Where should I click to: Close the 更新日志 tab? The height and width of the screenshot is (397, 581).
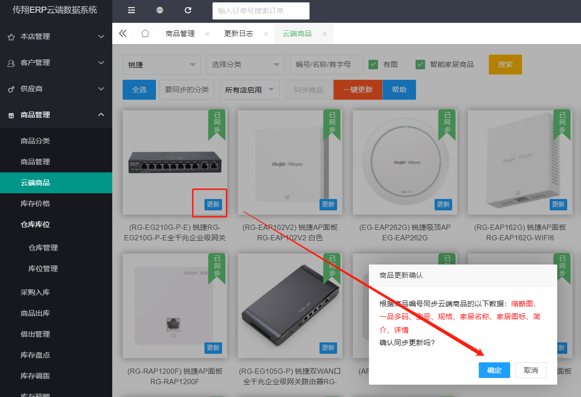266,34
